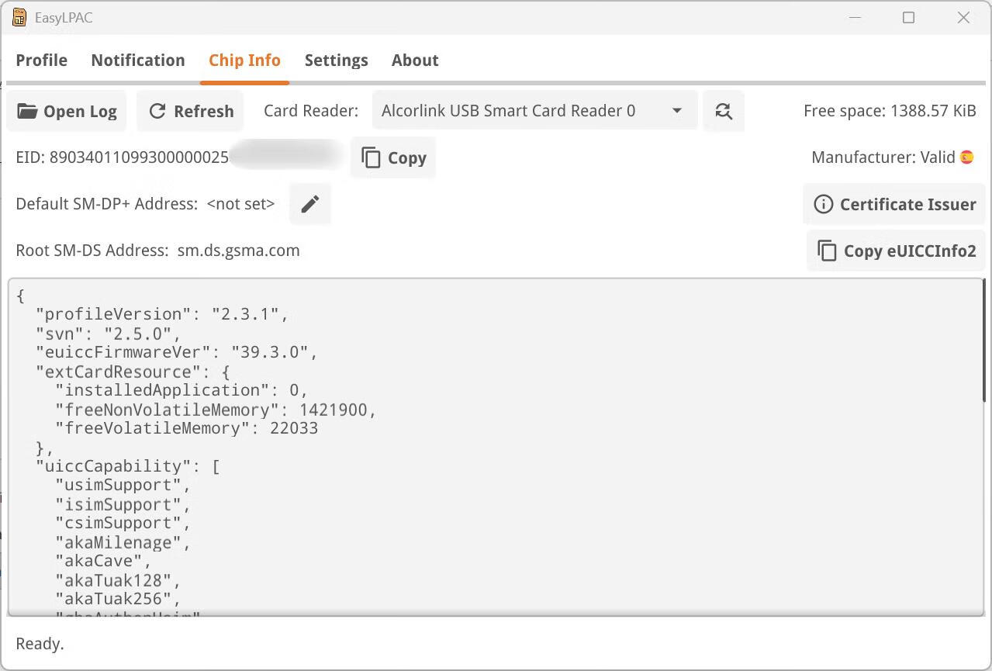
Task: Copy eUICCInfo2 data
Action: click(896, 251)
